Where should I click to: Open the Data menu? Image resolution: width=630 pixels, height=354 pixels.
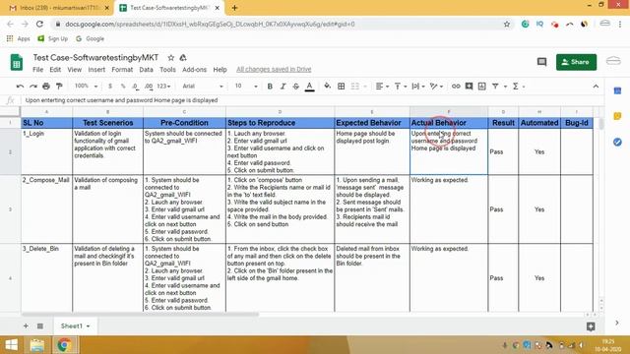146,70
